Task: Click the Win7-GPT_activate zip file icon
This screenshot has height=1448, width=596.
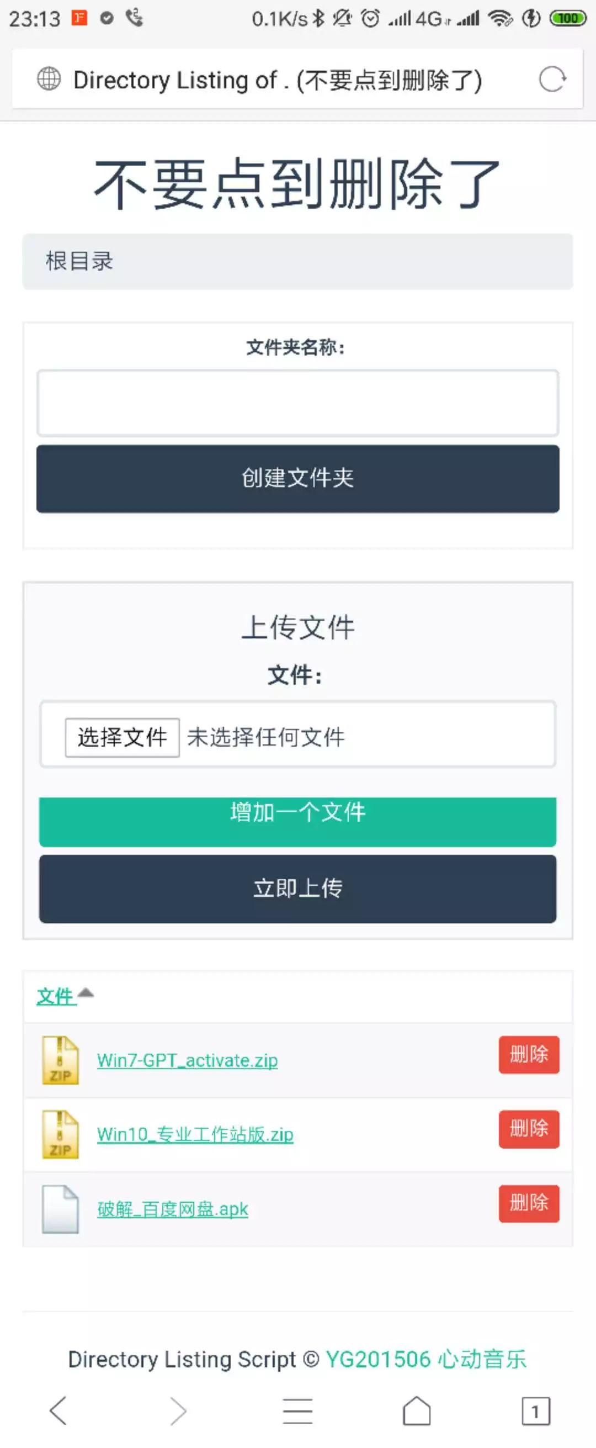Action: pos(61,1060)
